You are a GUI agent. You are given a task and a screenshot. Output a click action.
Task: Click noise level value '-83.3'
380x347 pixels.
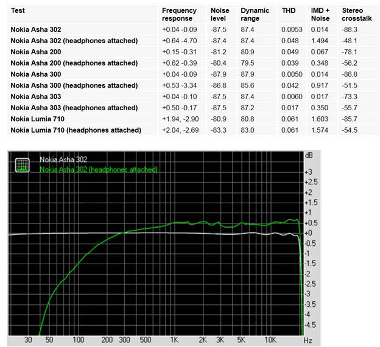tap(219, 130)
